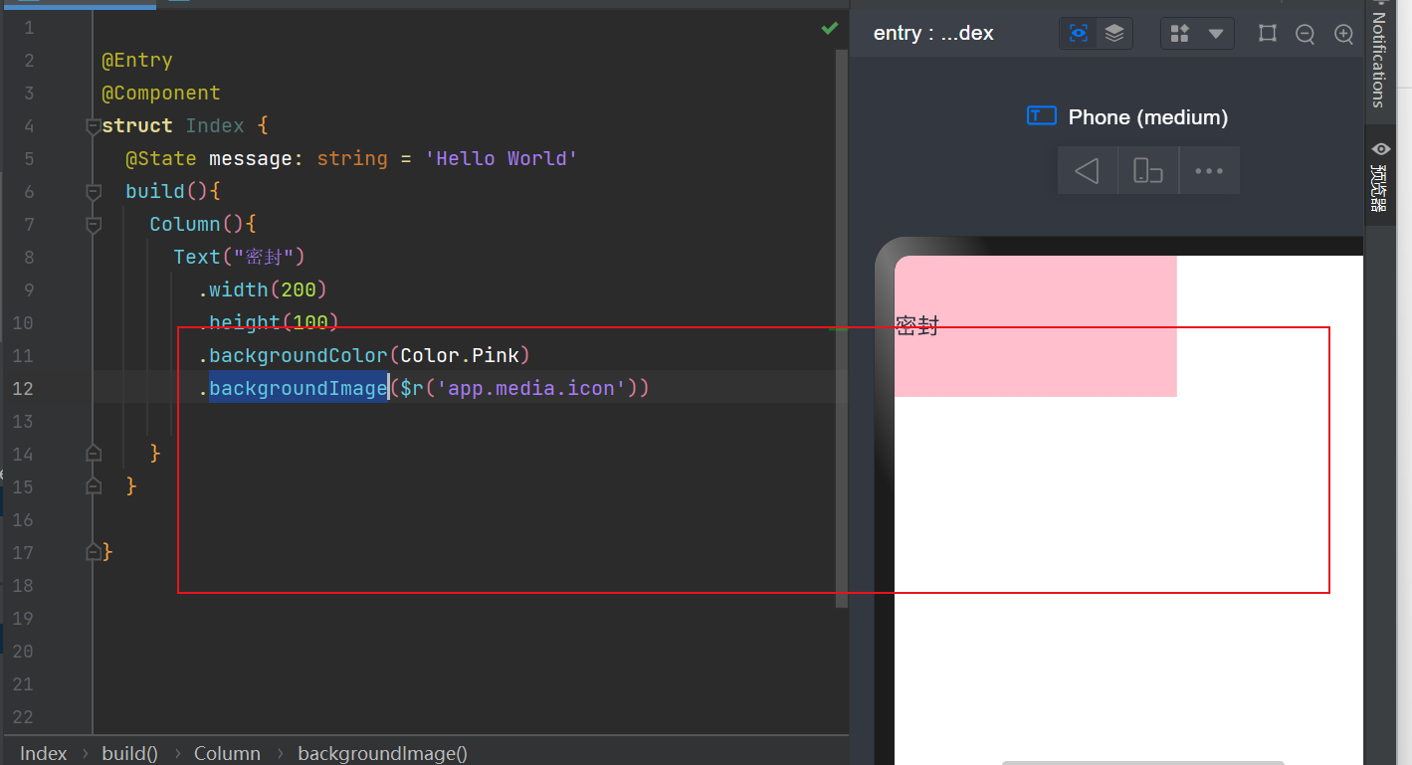Image resolution: width=1412 pixels, height=765 pixels.
Task: Click the multi-device profile grid icon
Action: click(x=1180, y=33)
